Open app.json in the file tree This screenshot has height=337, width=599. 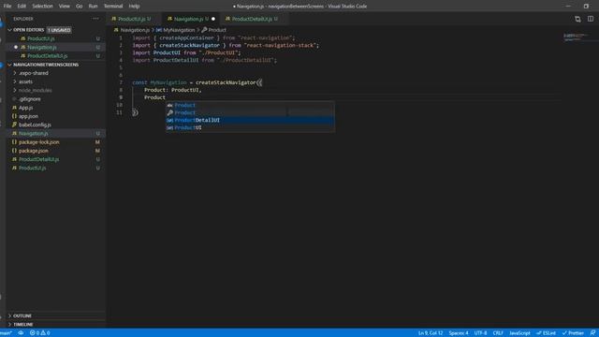click(x=28, y=116)
